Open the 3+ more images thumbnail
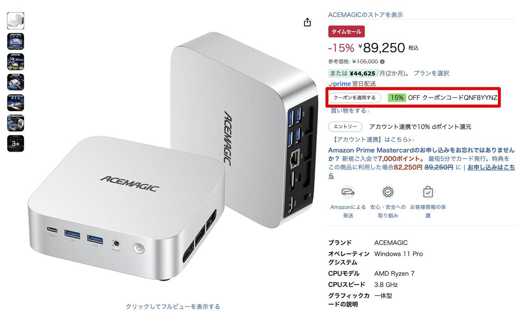This screenshot has height=311, width=519. click(x=15, y=144)
